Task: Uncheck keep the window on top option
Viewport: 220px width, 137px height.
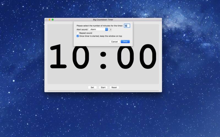Action: pyautogui.click(x=78, y=36)
